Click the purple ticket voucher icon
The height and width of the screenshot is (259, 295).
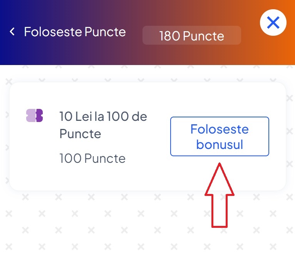pos(34,115)
